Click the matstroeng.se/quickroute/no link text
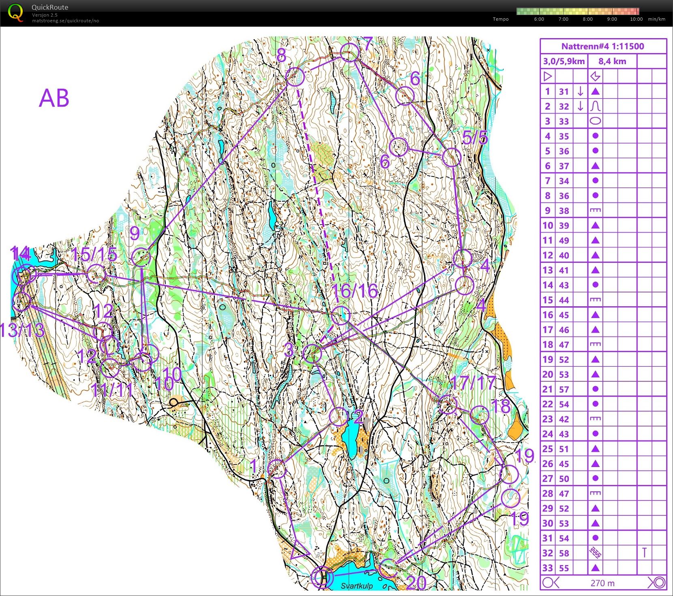The image size is (673, 596). (x=65, y=21)
